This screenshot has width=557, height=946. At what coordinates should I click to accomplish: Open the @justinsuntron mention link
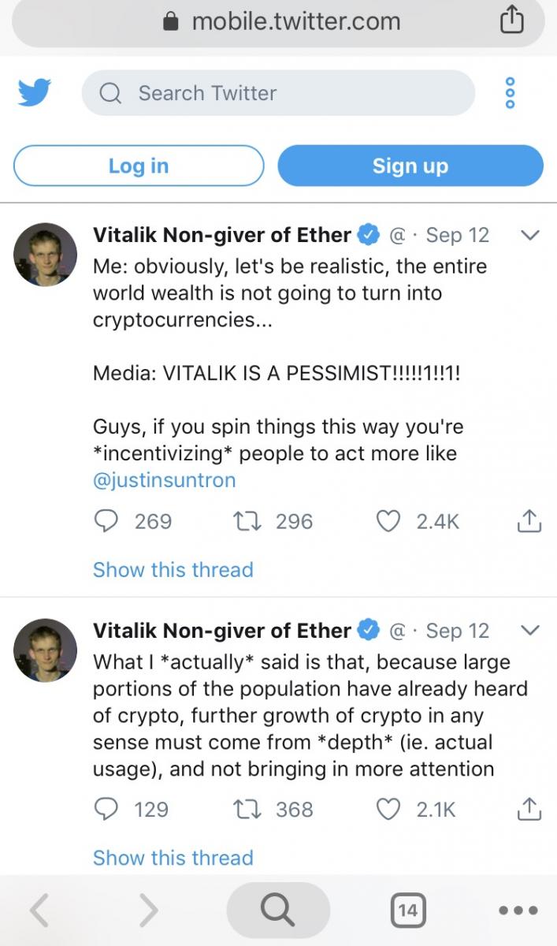click(x=164, y=480)
